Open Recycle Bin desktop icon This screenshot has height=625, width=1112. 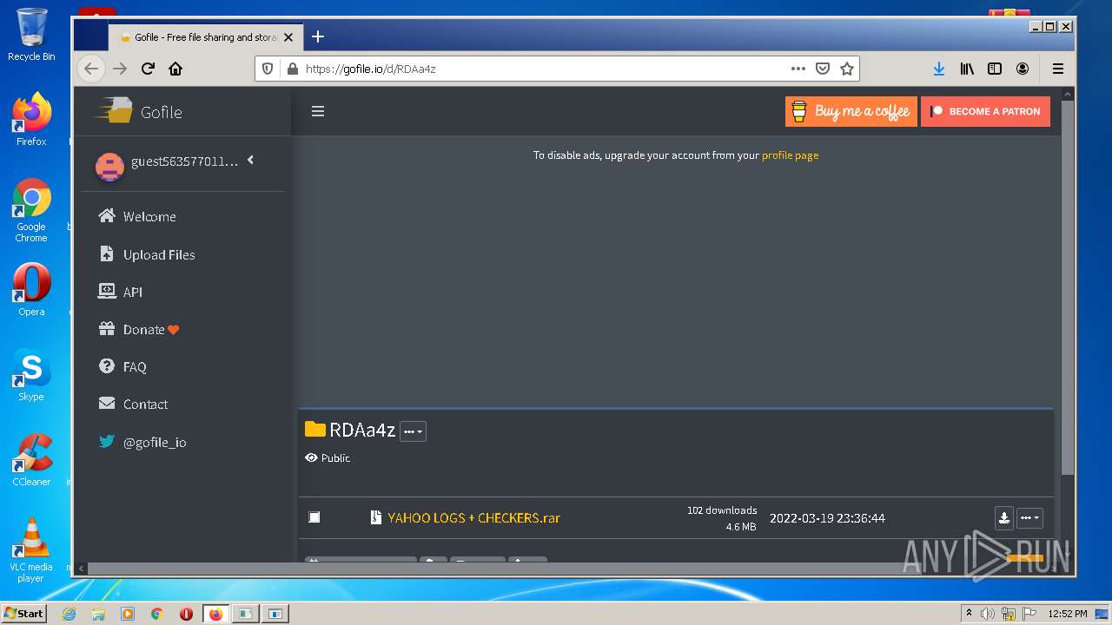pyautogui.click(x=31, y=35)
